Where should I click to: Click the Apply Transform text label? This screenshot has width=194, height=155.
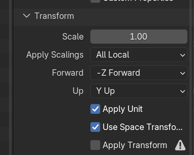point(135,146)
